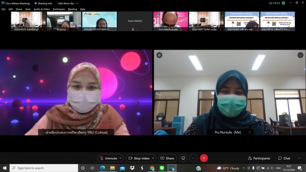Click the red leave meeting button

pos(204,158)
